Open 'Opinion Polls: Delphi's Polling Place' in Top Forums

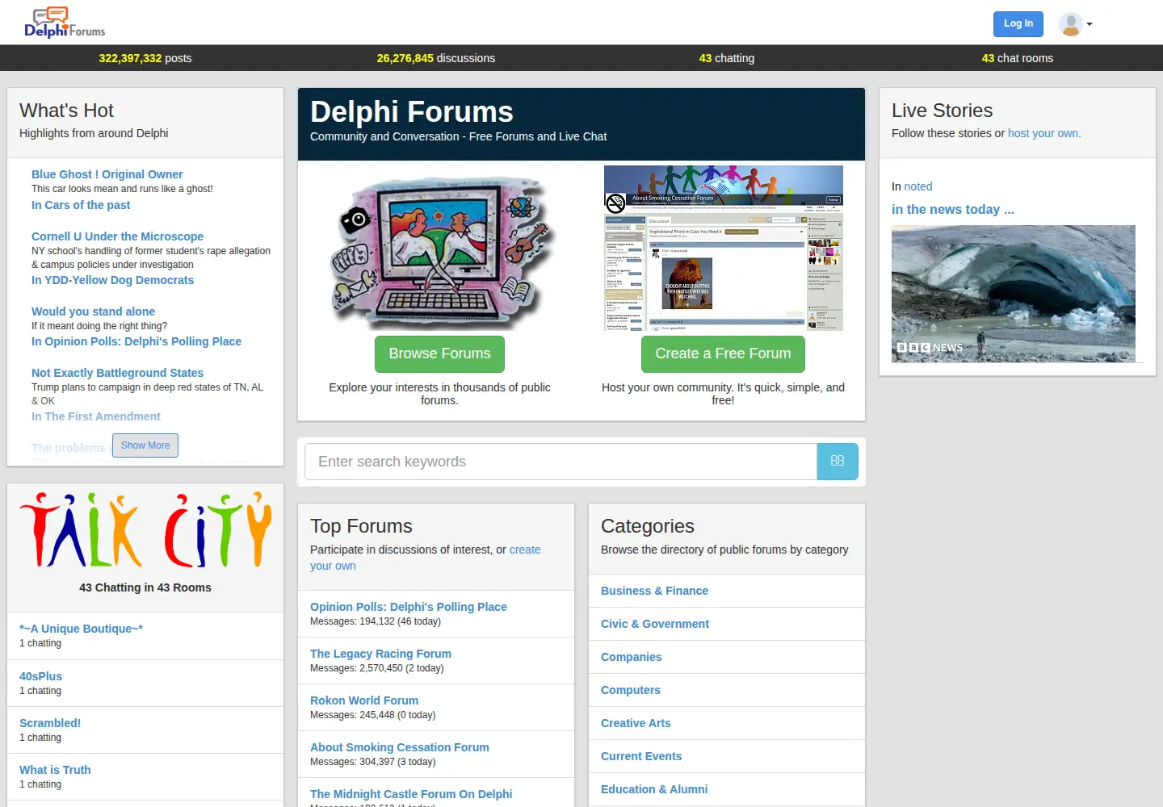[x=409, y=607]
